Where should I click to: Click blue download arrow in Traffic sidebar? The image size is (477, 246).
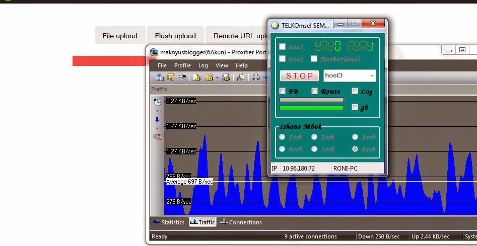click(x=157, y=120)
